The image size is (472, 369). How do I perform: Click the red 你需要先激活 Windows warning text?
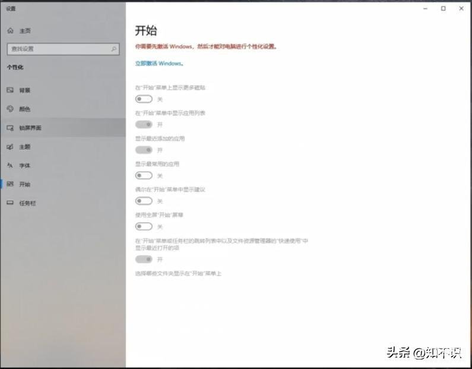(206, 47)
